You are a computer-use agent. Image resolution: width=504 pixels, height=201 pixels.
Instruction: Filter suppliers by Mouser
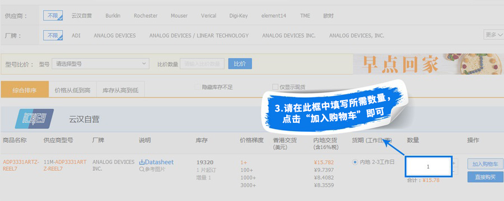(179, 16)
